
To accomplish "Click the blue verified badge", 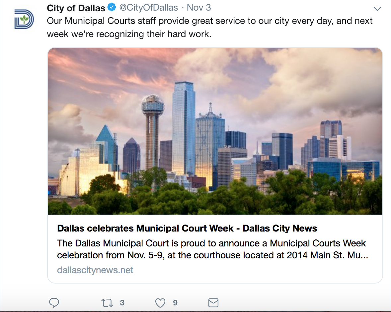I will click(112, 7).
